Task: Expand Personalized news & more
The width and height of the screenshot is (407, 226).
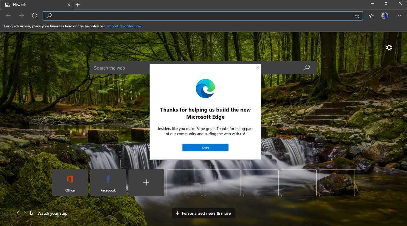Action: 203,213
